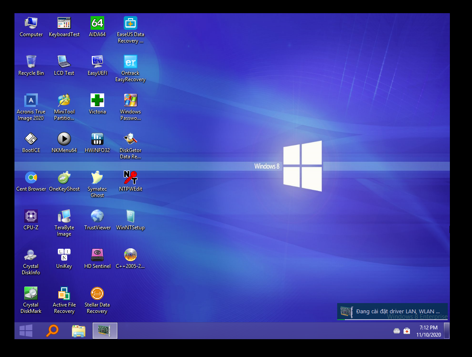Click the driver installation notification popup
Screen dimensions: 472x357
coord(392,311)
